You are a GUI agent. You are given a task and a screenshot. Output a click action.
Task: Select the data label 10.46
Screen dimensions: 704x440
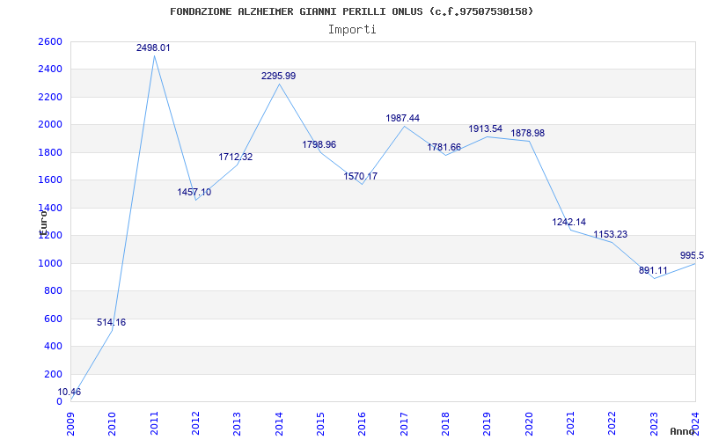(x=70, y=392)
